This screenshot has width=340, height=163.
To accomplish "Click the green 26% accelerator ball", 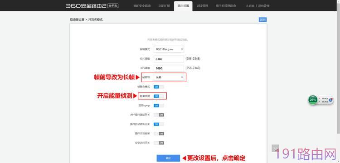I will 313,100.
